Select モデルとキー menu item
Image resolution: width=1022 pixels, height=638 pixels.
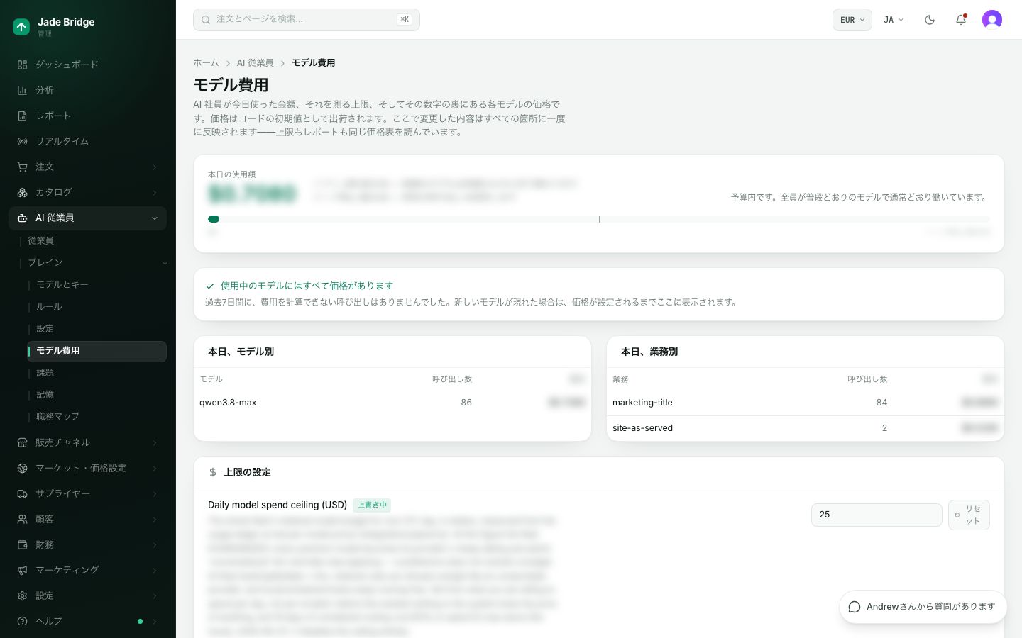coord(97,284)
